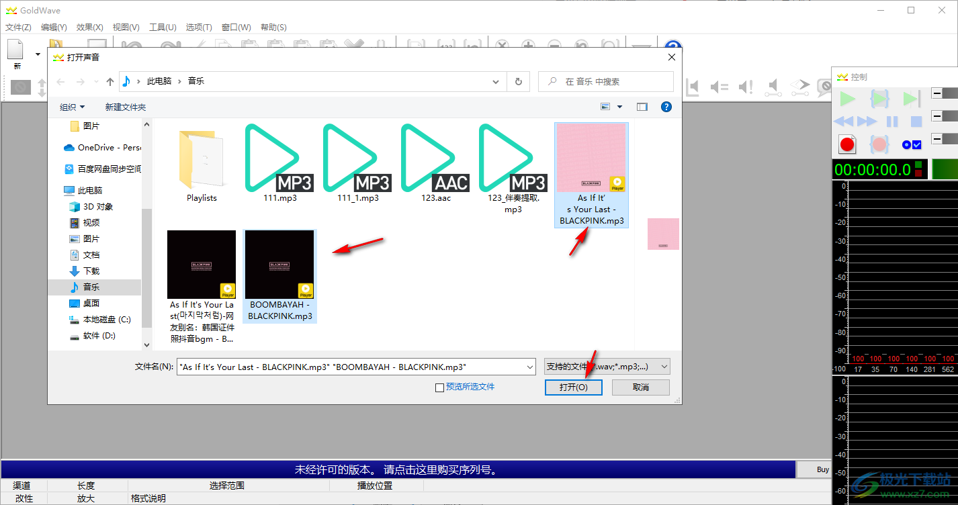Open Control properties blue check icon
958x505 pixels.
pyautogui.click(x=912, y=144)
